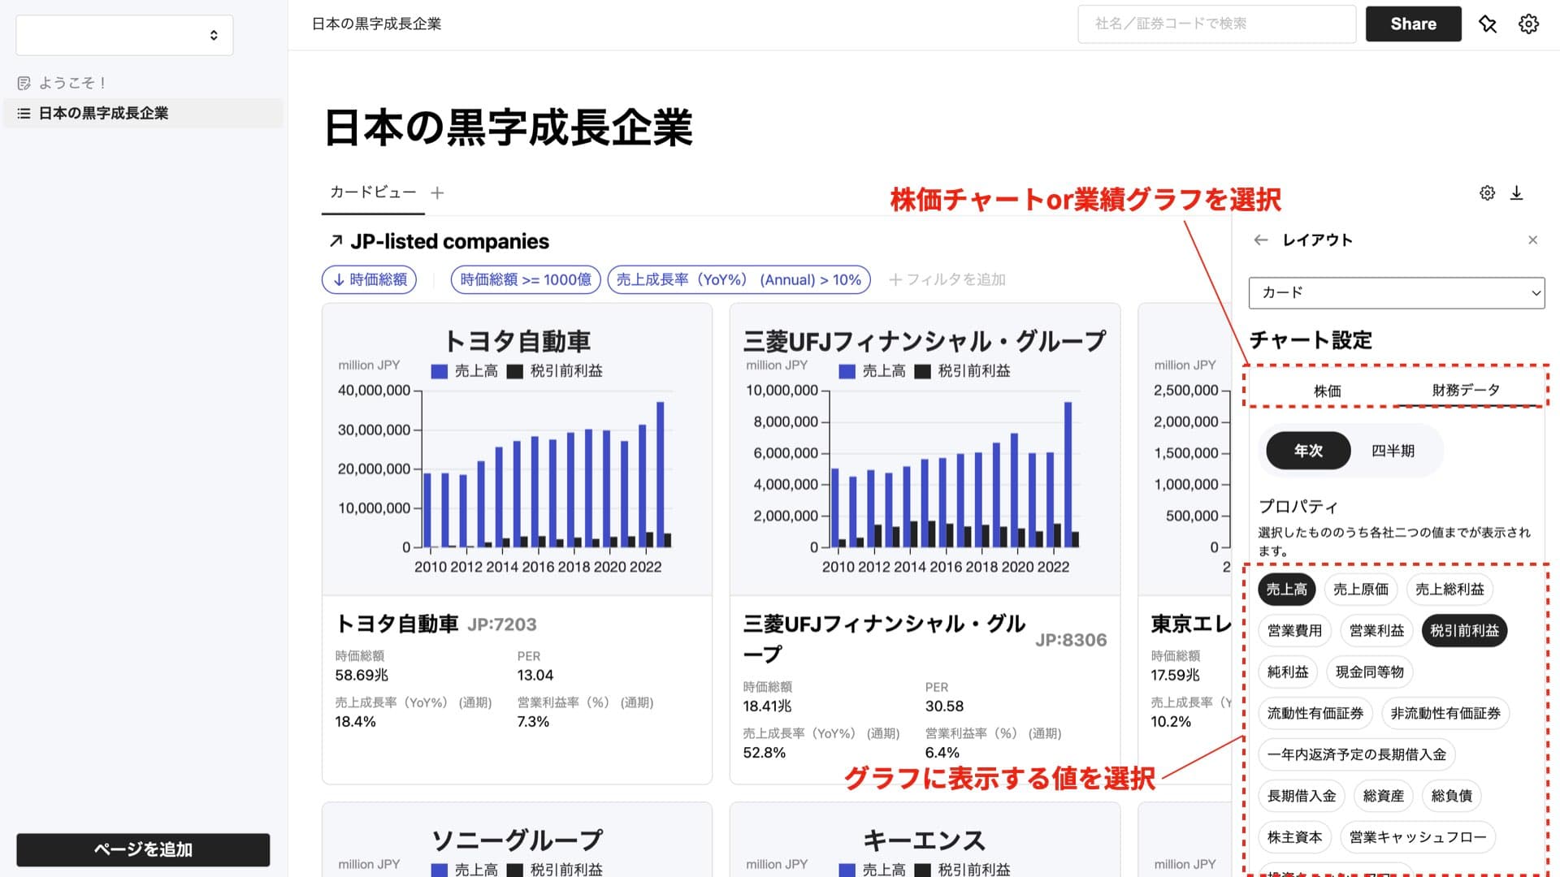Open settings gear in the top bar
The image size is (1560, 877).
coord(1528,24)
